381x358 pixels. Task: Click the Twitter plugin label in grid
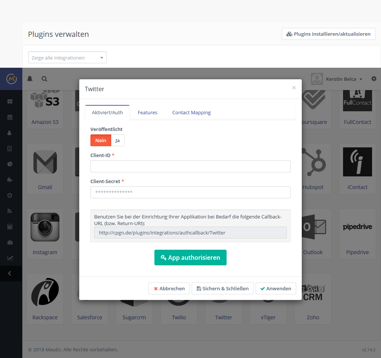point(224,317)
